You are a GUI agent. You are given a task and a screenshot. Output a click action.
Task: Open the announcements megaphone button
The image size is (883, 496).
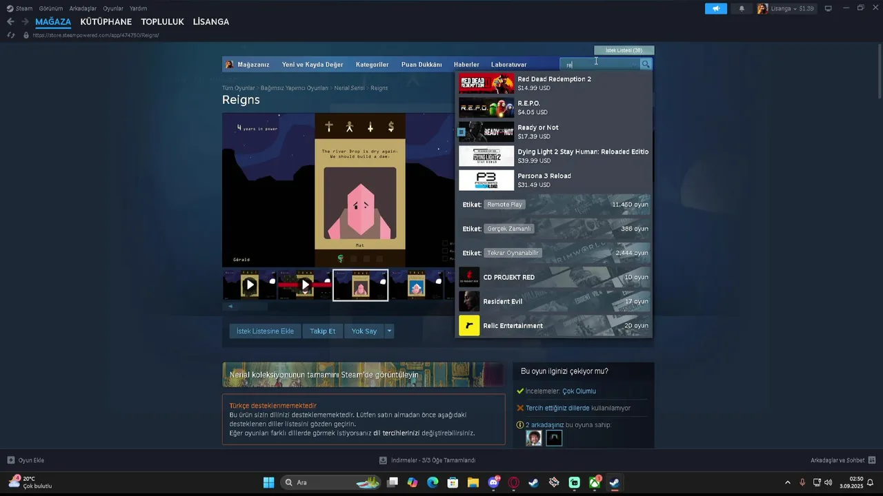716,8
